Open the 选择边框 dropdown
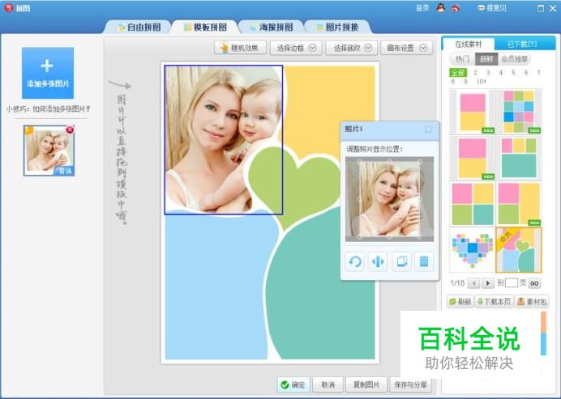 [296, 48]
